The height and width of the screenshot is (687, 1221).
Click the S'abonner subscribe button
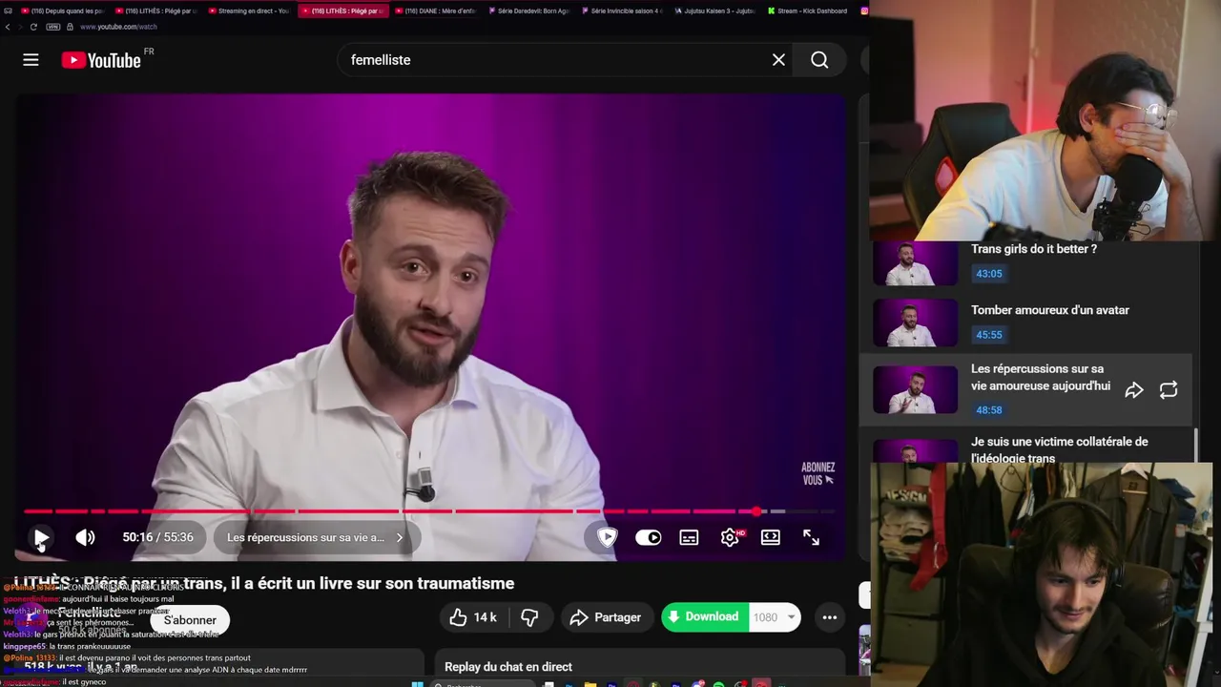(190, 620)
